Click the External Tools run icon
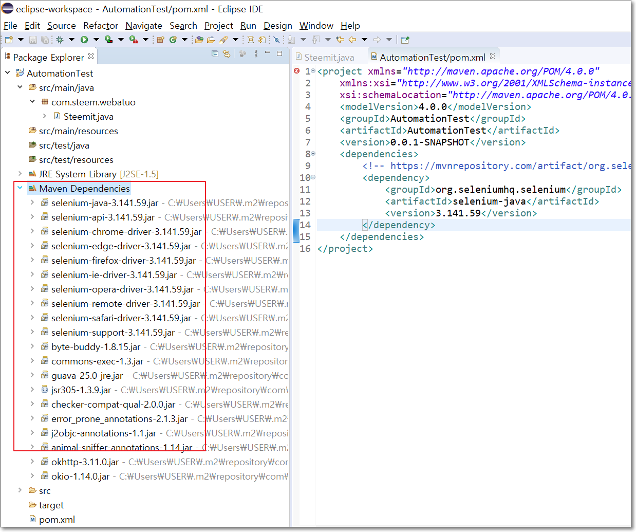The width and height of the screenshot is (636, 532). [x=134, y=40]
